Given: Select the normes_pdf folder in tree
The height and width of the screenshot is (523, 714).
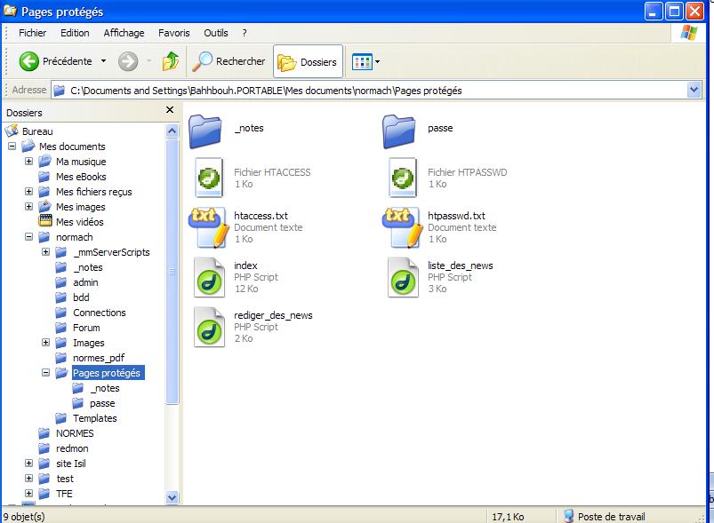Looking at the screenshot, I should tap(99, 358).
